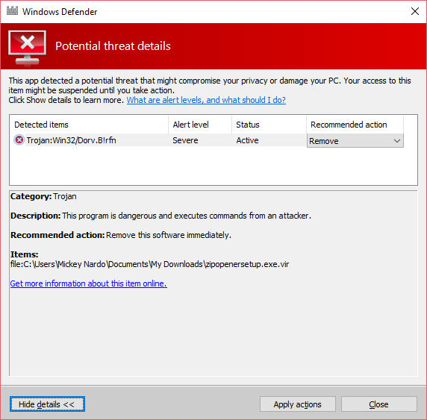
Task: Click the Close button at the bottom
Action: (x=378, y=404)
